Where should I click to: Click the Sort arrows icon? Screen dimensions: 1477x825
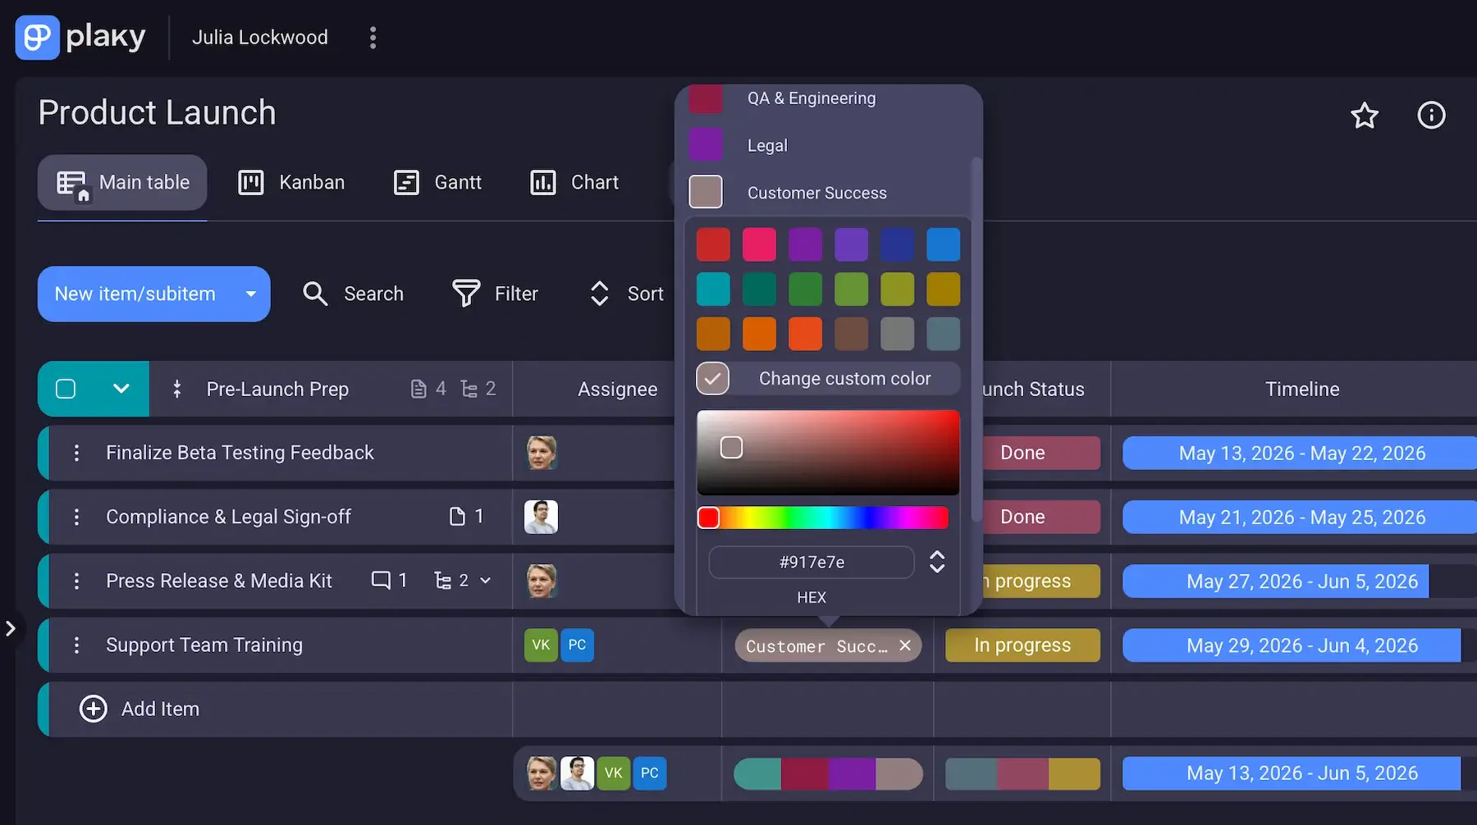pos(600,294)
